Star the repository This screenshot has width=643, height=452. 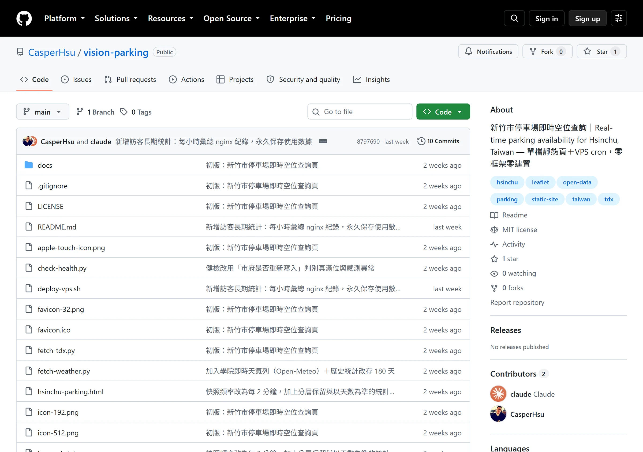pyautogui.click(x=601, y=51)
